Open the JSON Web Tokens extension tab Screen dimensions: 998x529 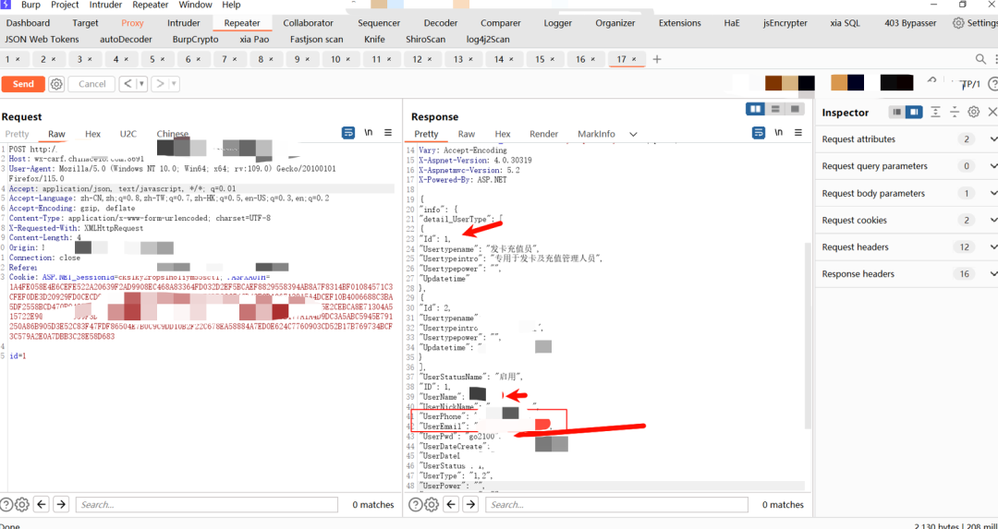pos(42,39)
